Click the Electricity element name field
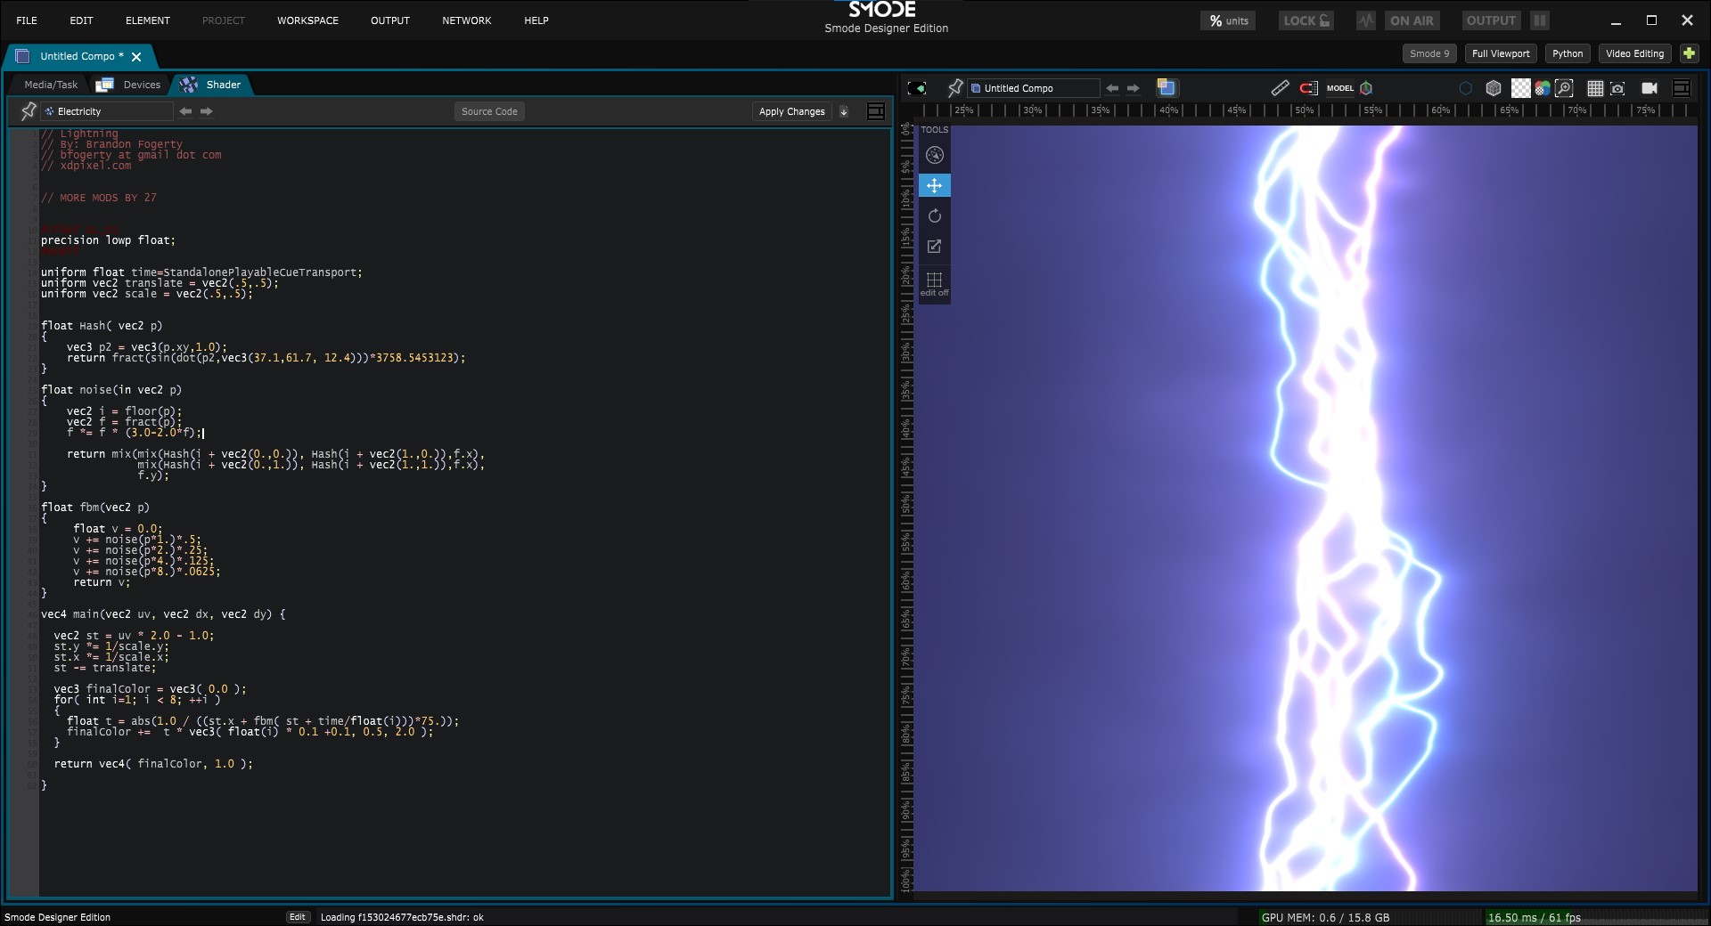The width and height of the screenshot is (1711, 926). [107, 111]
